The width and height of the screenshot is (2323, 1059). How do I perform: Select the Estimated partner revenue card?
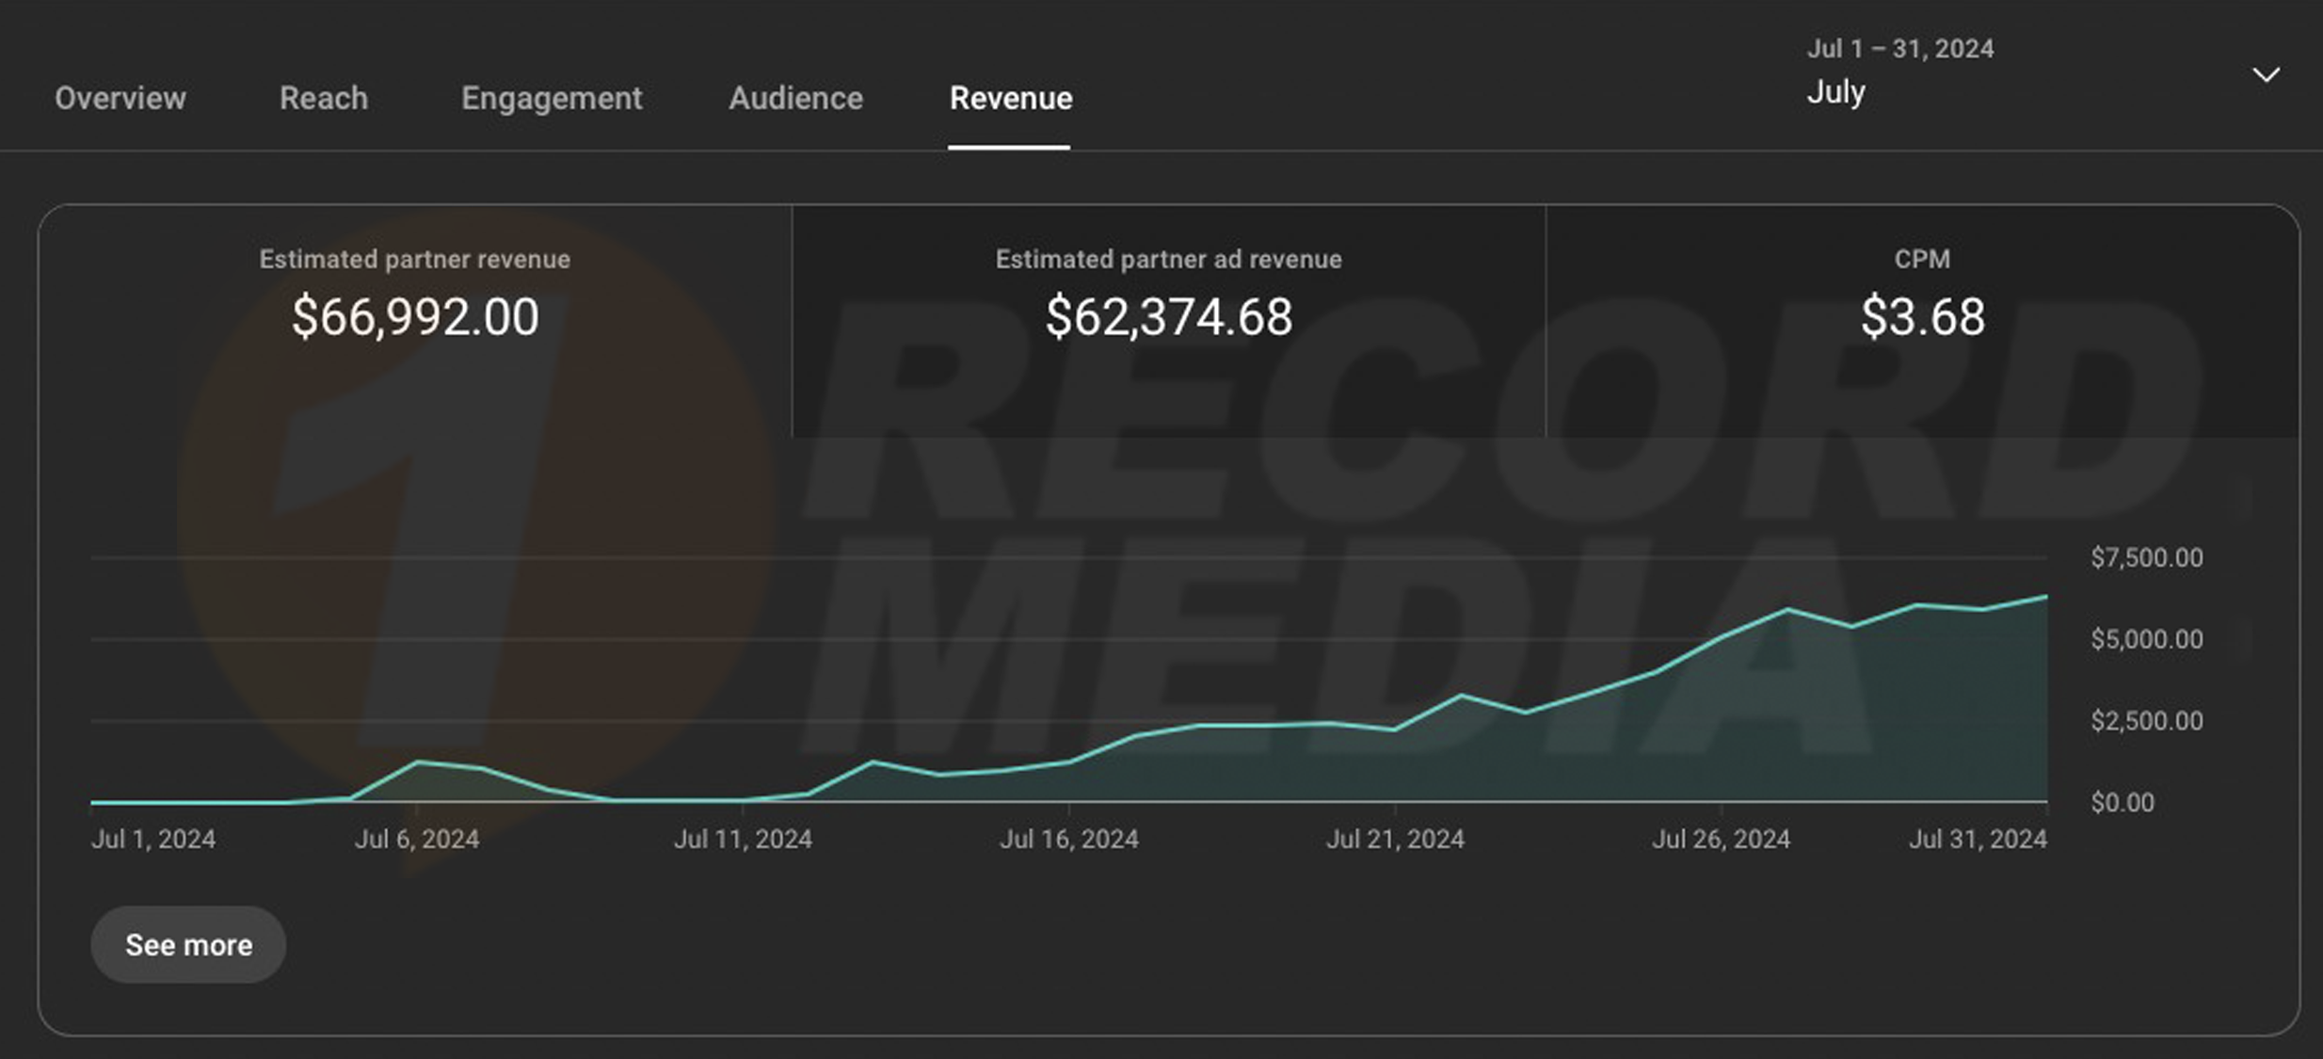click(415, 259)
